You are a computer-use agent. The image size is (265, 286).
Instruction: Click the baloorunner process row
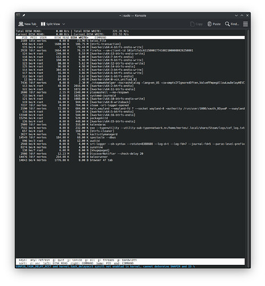point(130,157)
